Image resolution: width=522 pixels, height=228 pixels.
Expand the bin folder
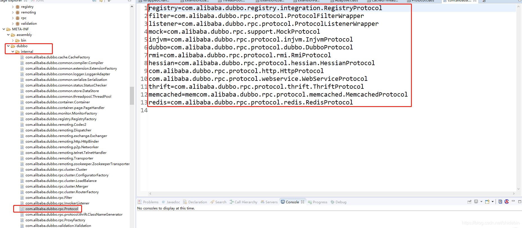[x=13, y=40]
